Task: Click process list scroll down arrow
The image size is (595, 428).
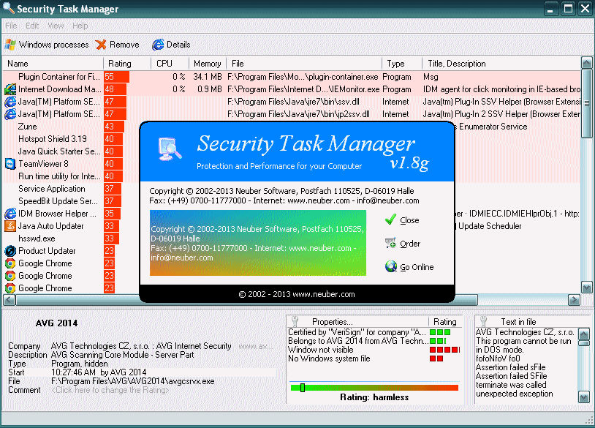Action: pos(587,288)
